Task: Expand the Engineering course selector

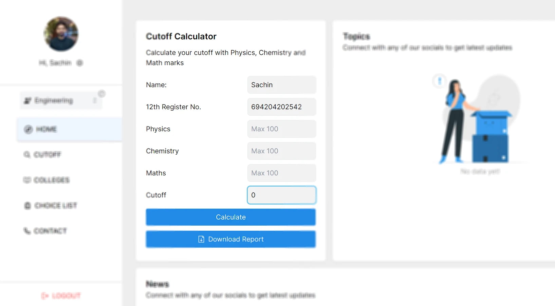Action: tap(61, 100)
